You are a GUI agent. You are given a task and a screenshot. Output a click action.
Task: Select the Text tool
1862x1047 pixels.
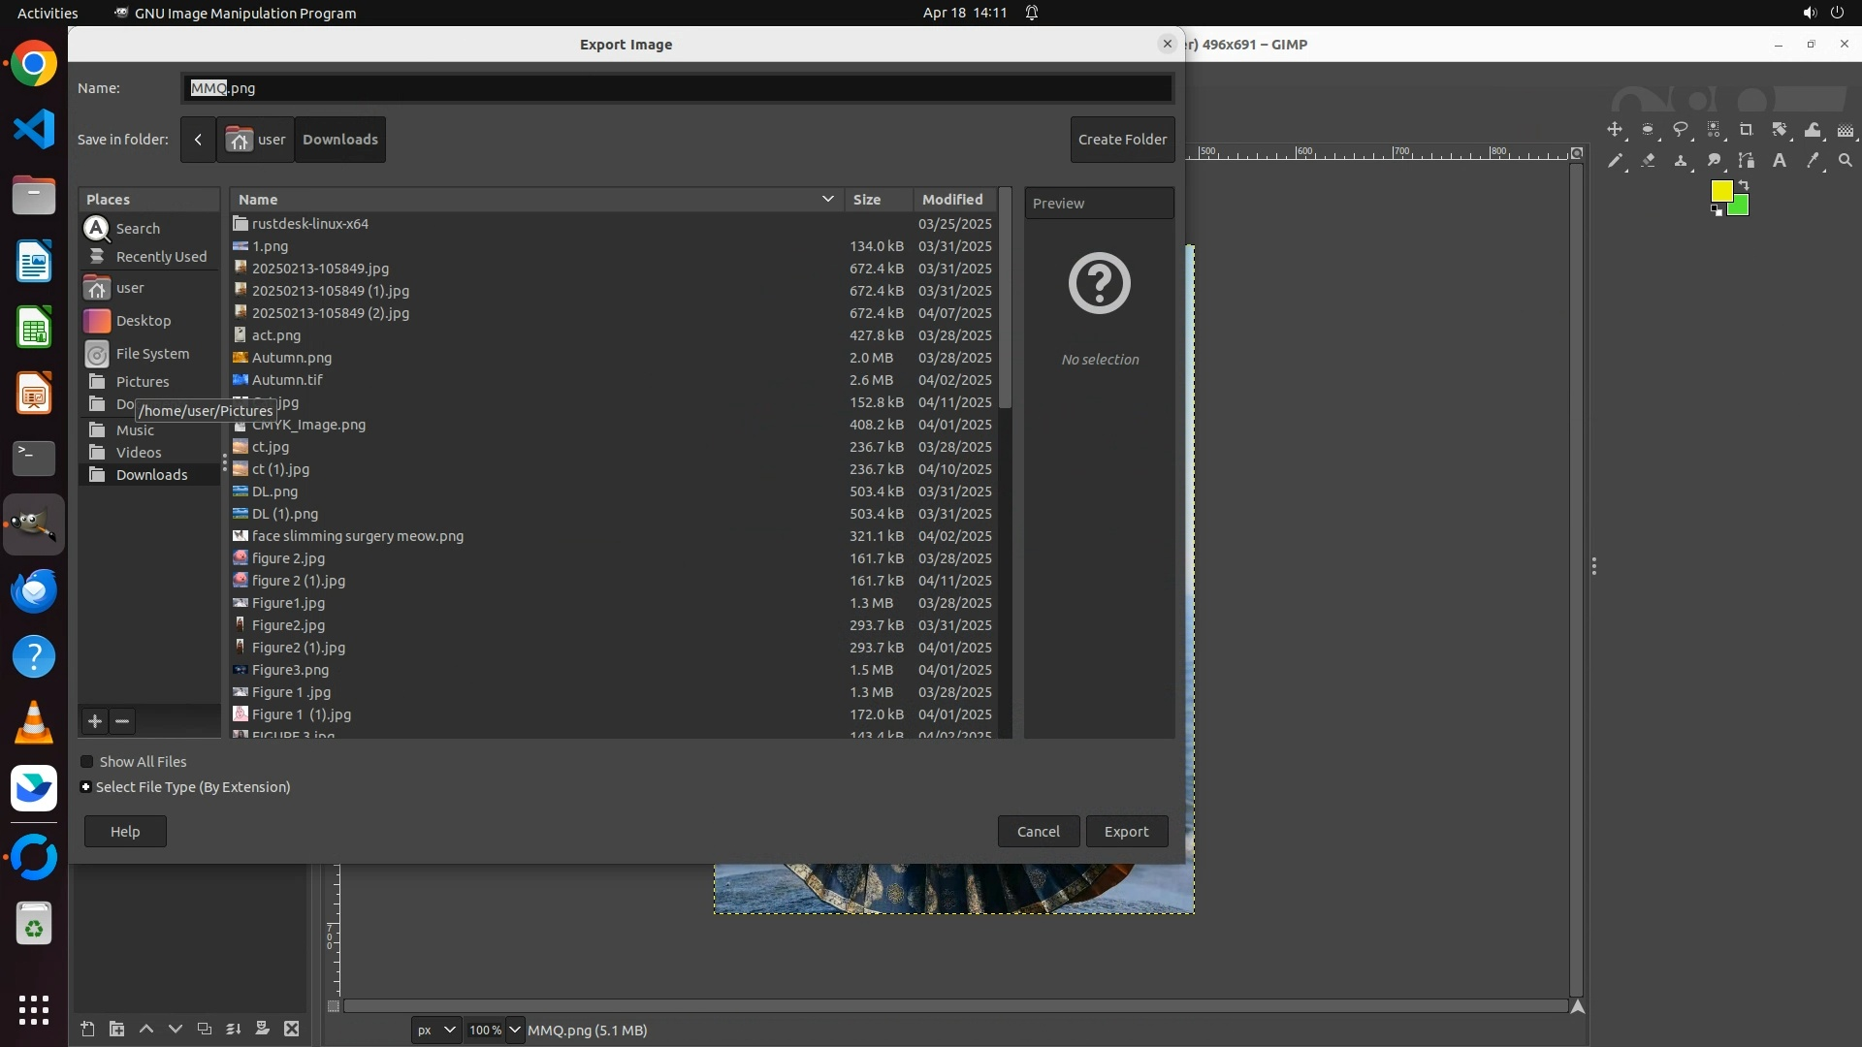pos(1780,161)
